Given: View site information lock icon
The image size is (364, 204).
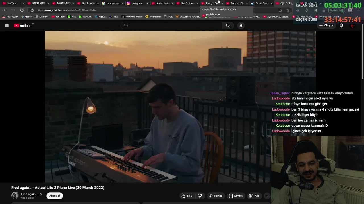Looking at the screenshot, I should [32, 10].
